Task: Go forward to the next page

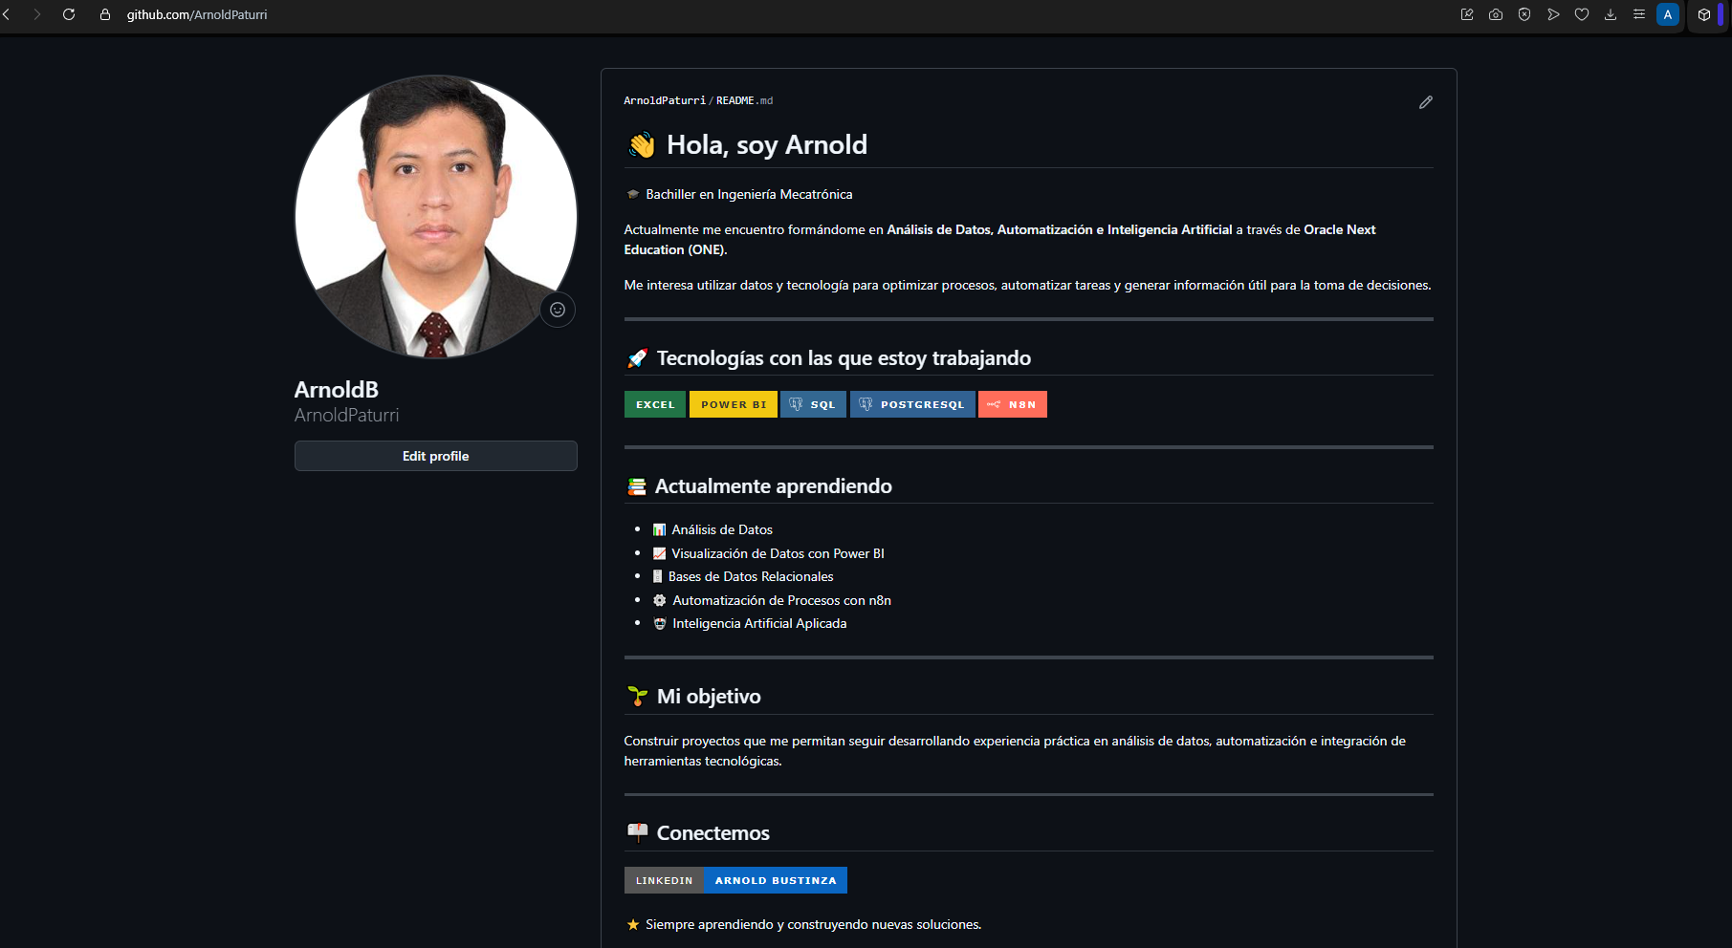Action: (x=37, y=14)
